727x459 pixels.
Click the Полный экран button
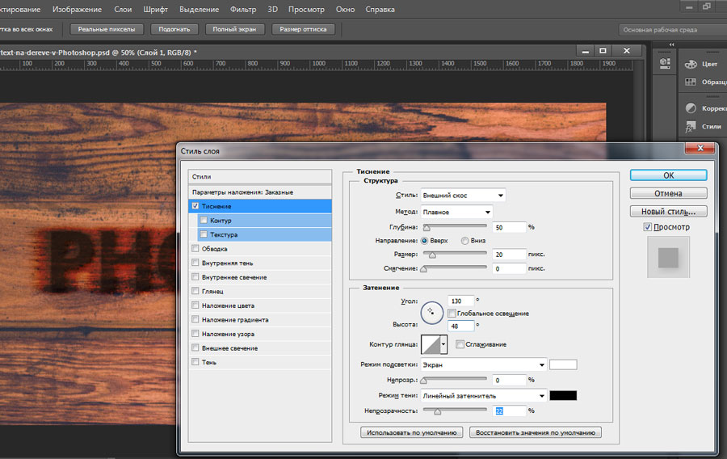coord(234,29)
